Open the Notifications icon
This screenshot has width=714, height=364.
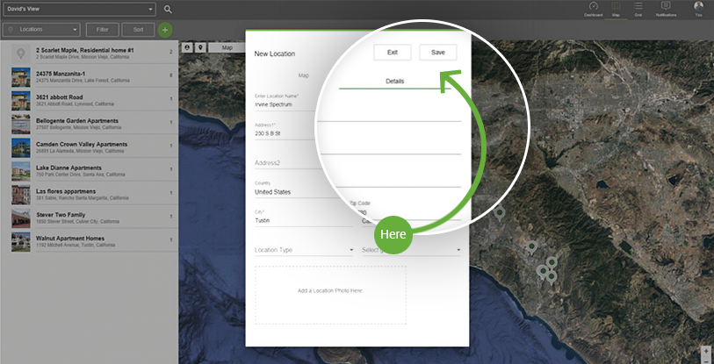[666, 9]
